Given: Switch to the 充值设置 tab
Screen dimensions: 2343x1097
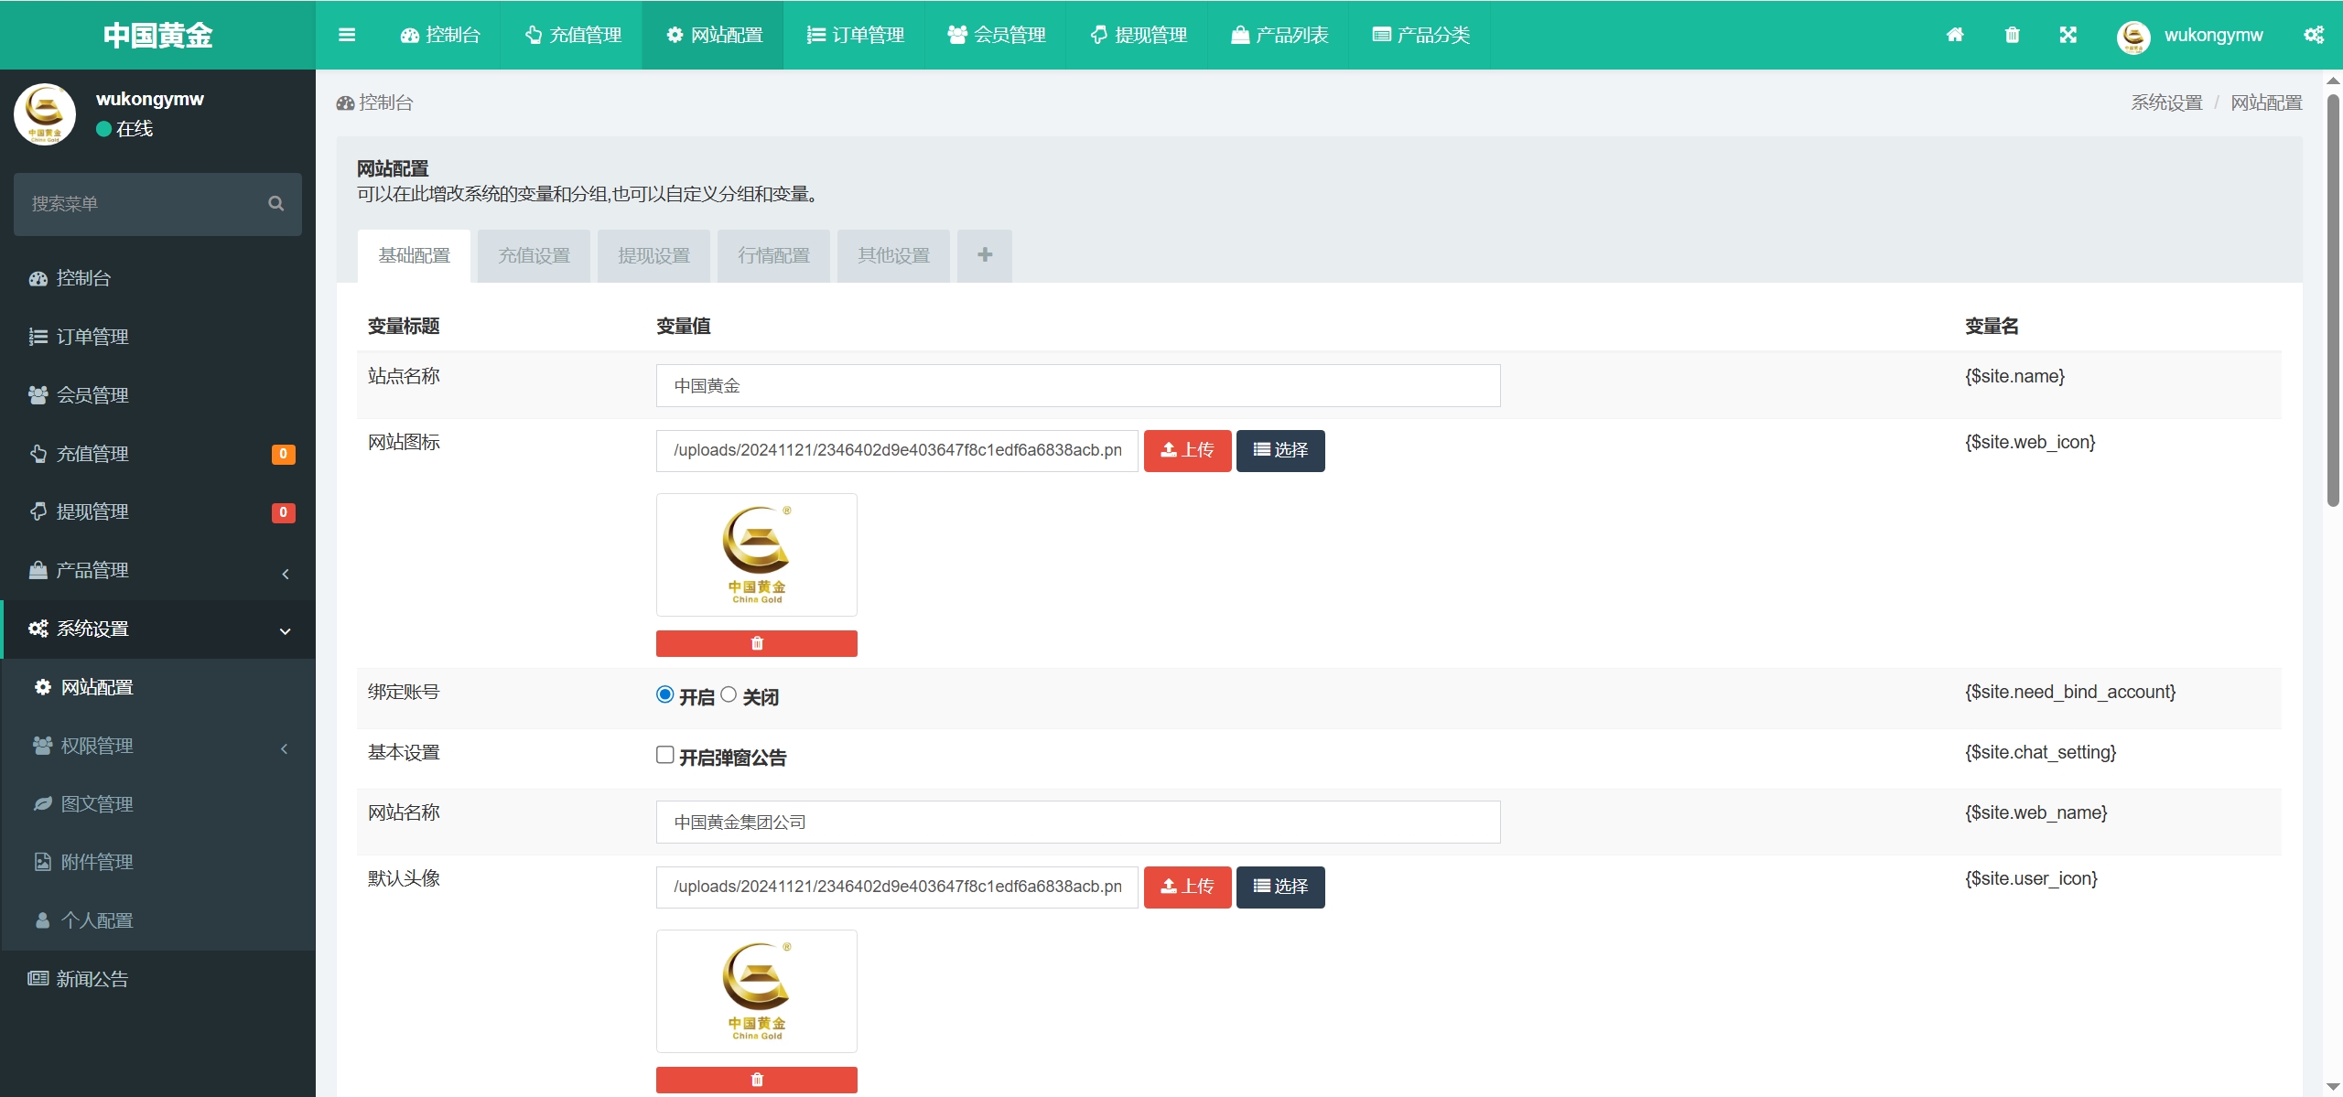Looking at the screenshot, I should [x=534, y=255].
